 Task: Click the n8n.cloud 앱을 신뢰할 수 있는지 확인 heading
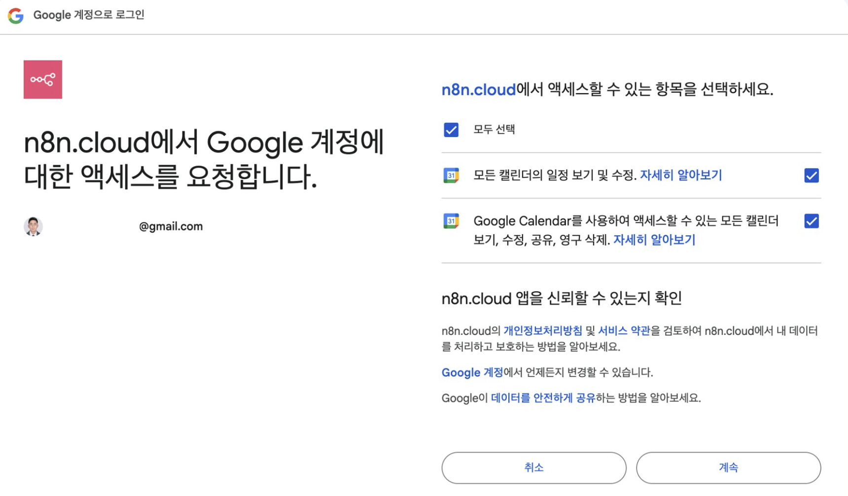click(x=562, y=298)
